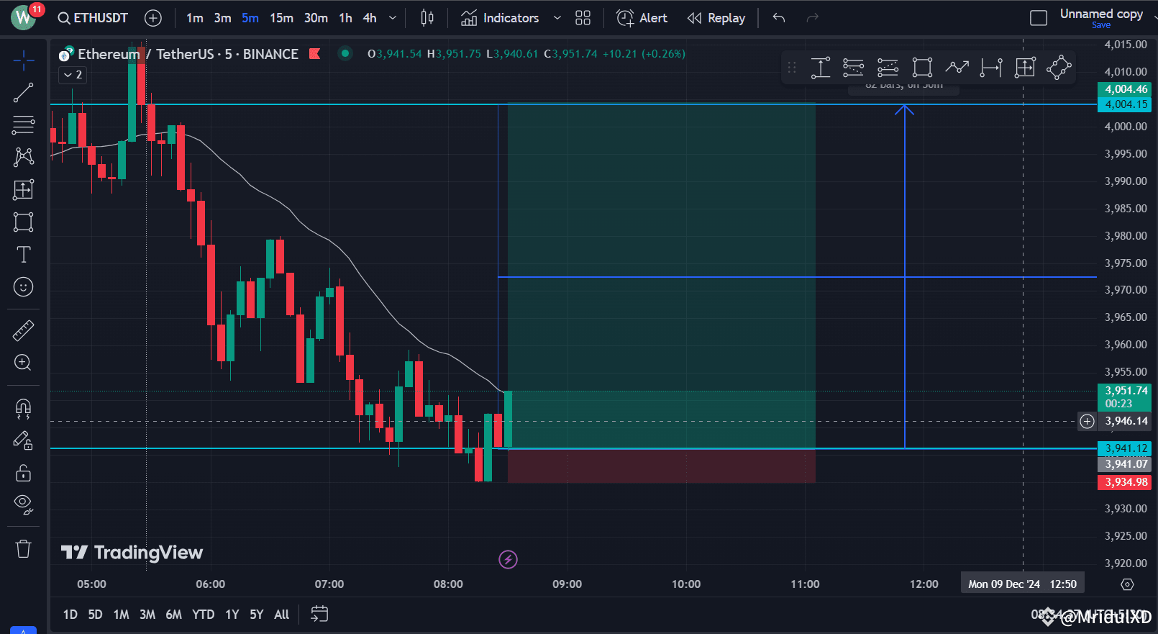Switch to 15m timeframe
Image resolution: width=1158 pixels, height=634 pixels.
point(281,18)
